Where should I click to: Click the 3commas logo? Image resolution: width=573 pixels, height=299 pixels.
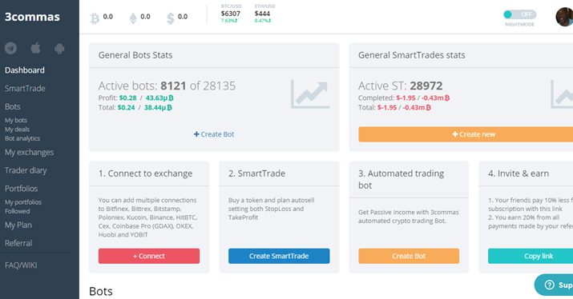coord(32,17)
